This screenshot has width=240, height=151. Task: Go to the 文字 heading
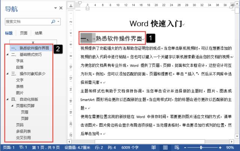tap(20, 80)
